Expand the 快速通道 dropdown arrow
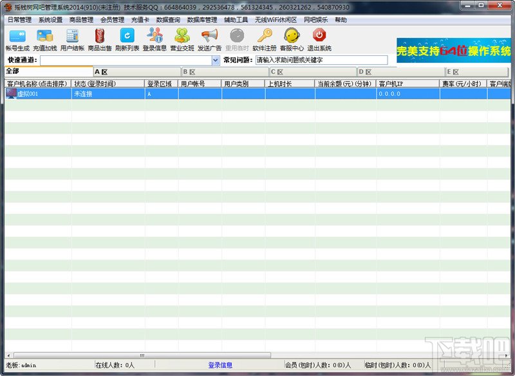The height and width of the screenshot is (376, 515). [x=216, y=60]
